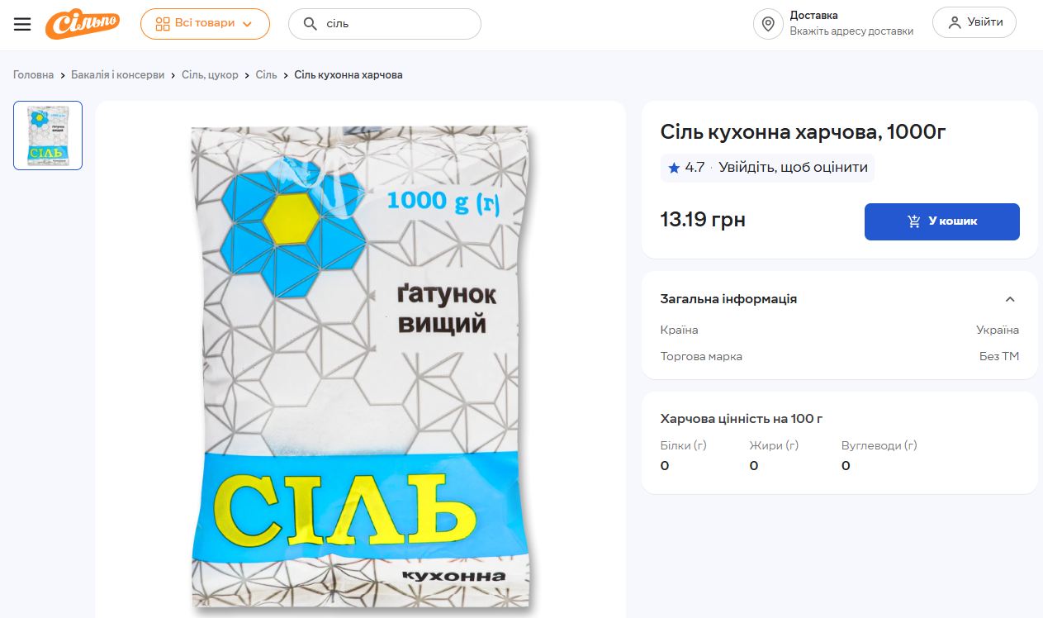Click the blue rating star icon

point(674,168)
